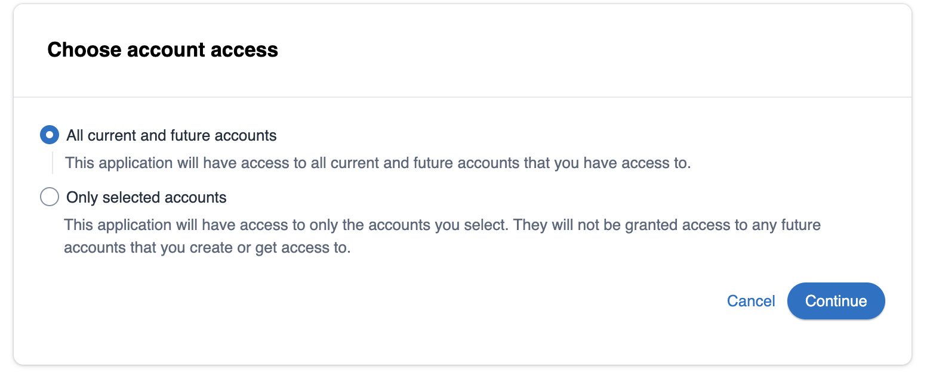Select restricted access to chosen accounts only
930x379 pixels.
tap(50, 197)
